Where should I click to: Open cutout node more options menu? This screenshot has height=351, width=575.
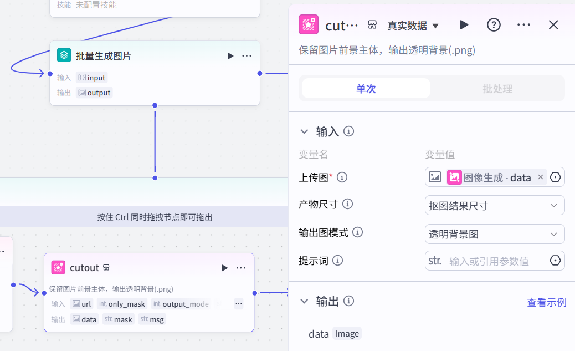241,268
